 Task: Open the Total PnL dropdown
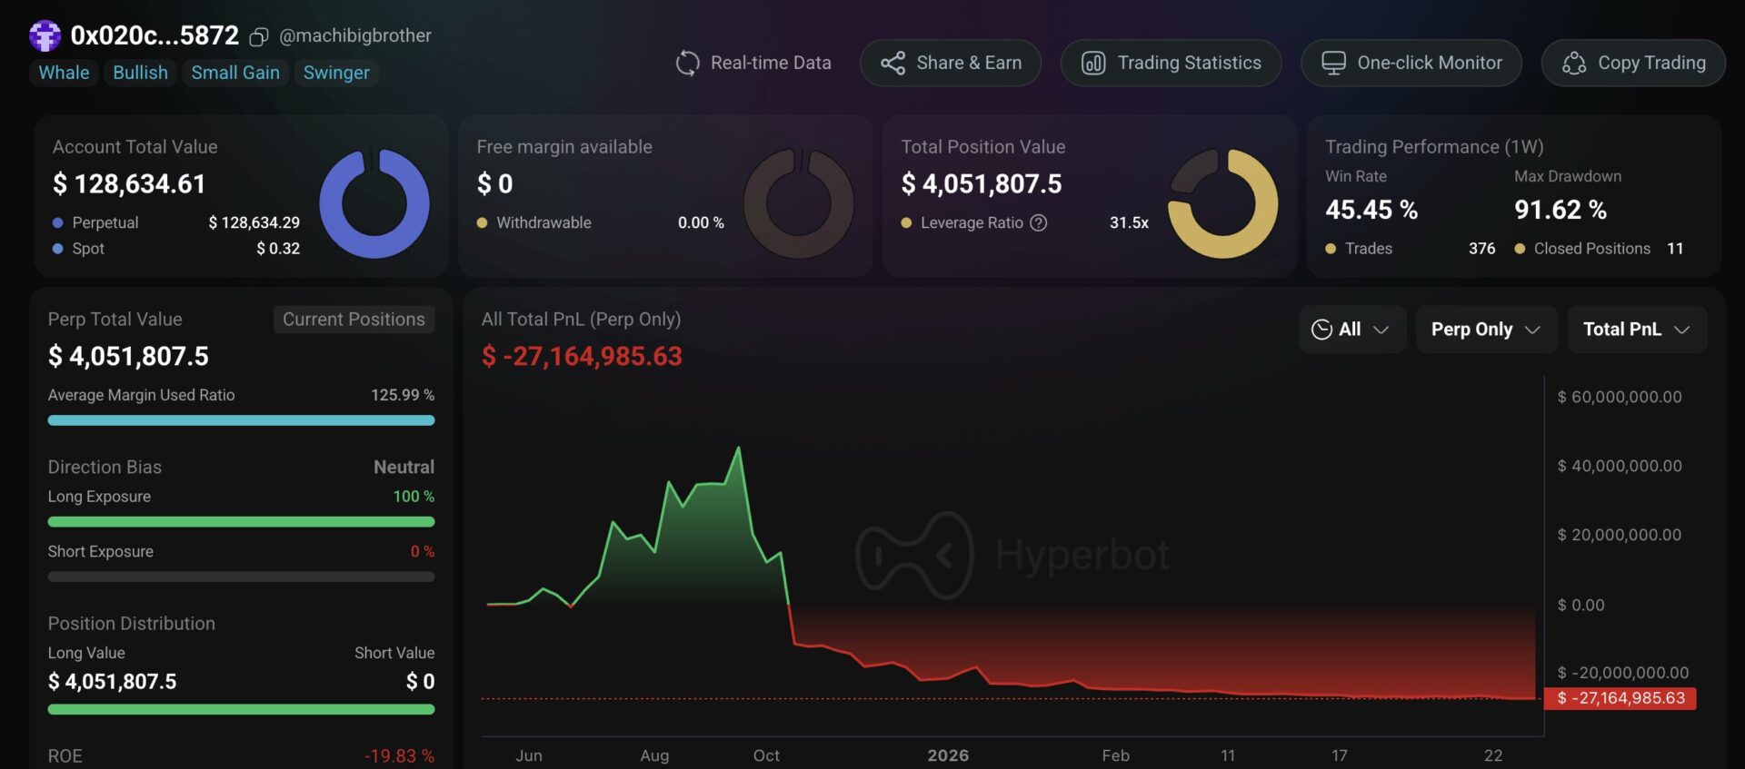(1636, 330)
